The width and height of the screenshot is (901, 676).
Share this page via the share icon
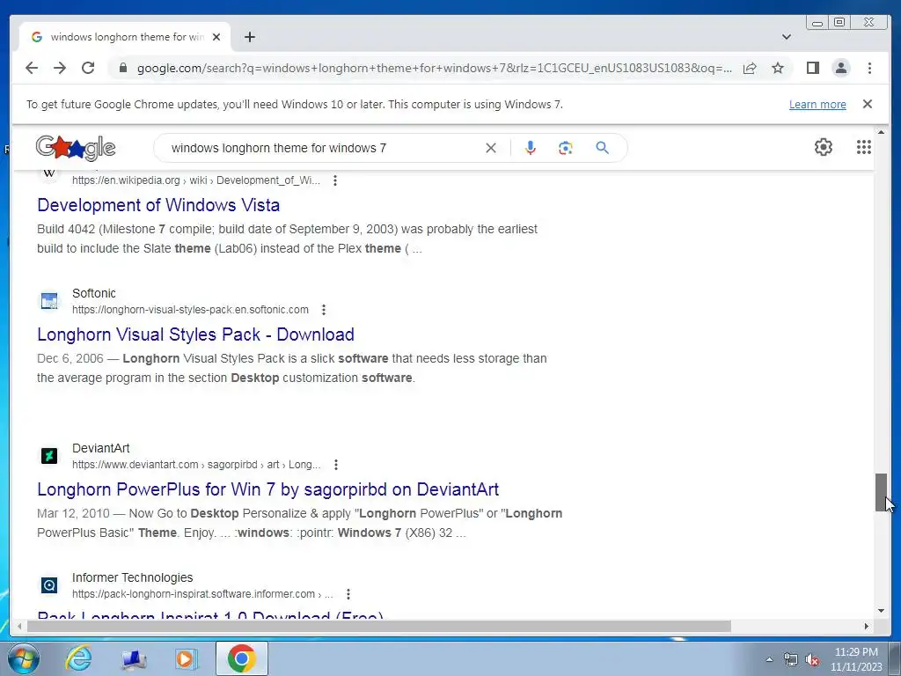(750, 68)
